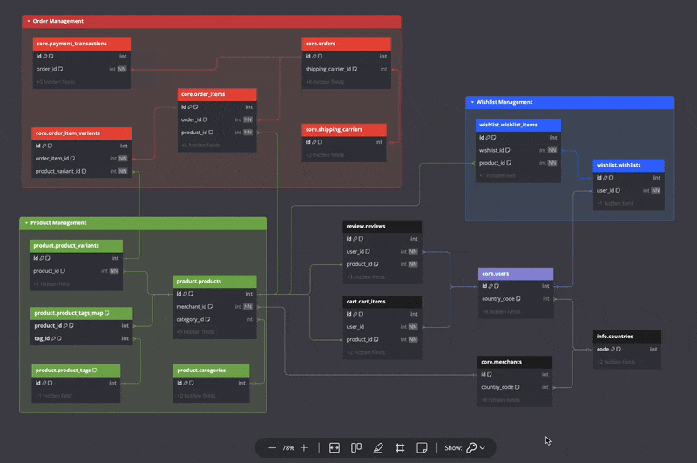Collapse the Order Management group
The width and height of the screenshot is (697, 463).
[x=29, y=21]
